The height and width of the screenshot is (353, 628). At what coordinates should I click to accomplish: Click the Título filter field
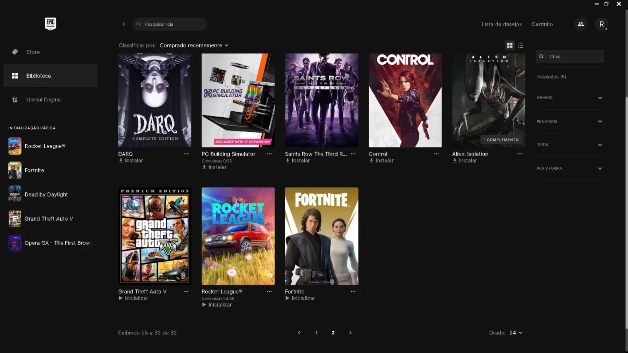click(570, 56)
